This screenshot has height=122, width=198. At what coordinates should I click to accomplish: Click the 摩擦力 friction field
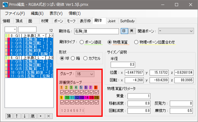181,111
